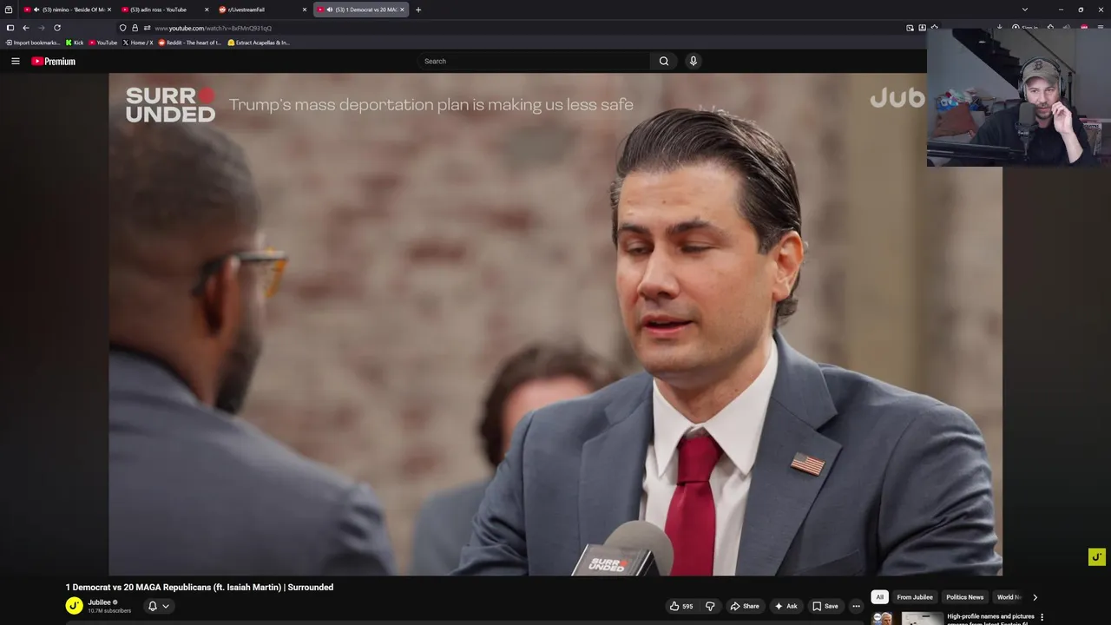Open the Jubilee channel avatar
The image size is (1111, 625).
click(x=75, y=606)
